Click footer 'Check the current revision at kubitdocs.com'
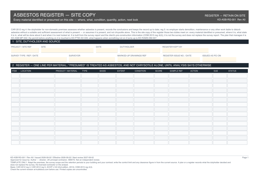259x183 pixels. (49, 169)
